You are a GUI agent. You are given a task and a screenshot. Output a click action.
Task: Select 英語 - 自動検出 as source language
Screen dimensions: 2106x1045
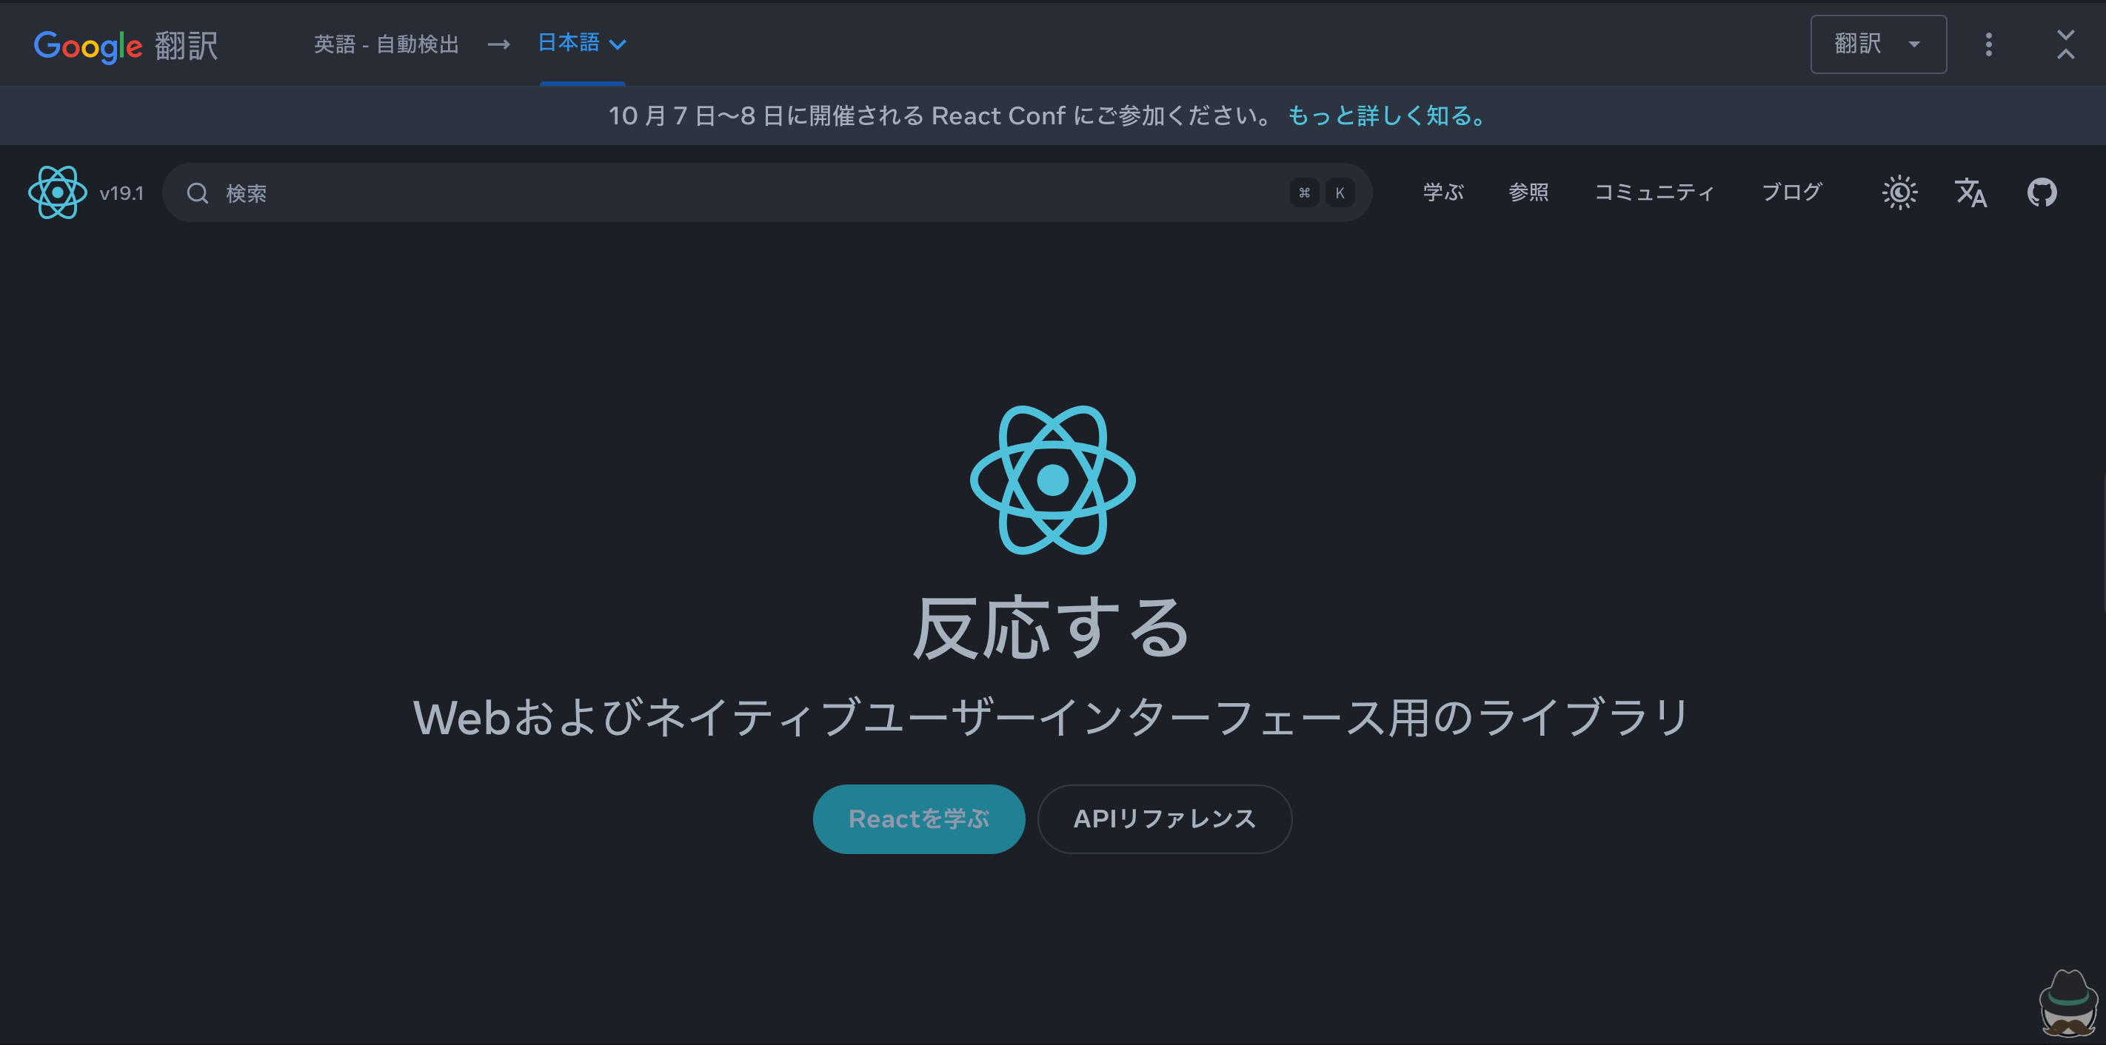[x=386, y=44]
